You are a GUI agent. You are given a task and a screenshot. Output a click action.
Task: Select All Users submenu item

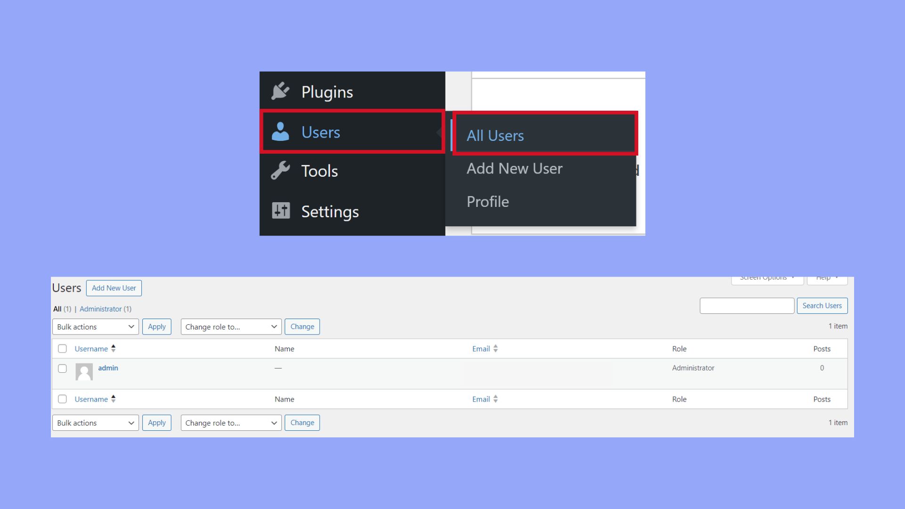click(x=495, y=136)
